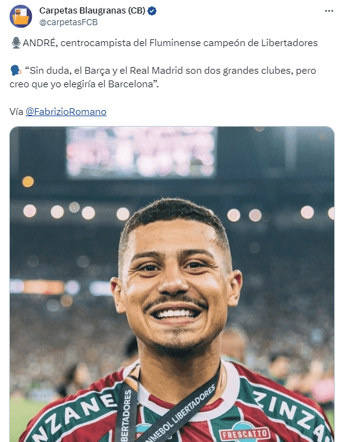Viewport: 344px width, 442px height.
Task: Open the Carpetas Blaugranas profile avatar
Action: [21, 16]
